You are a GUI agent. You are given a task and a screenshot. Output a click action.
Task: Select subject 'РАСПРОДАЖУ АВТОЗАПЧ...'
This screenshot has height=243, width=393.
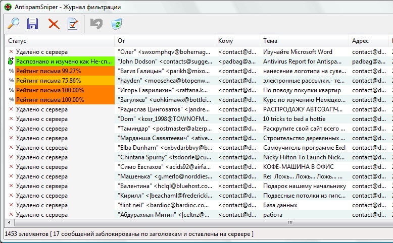[x=303, y=109]
